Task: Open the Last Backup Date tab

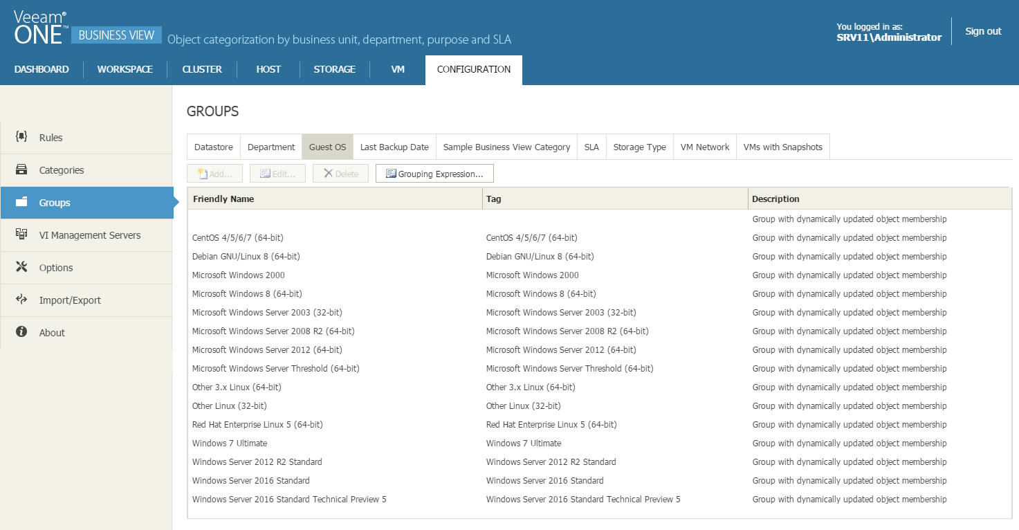Action: click(394, 147)
